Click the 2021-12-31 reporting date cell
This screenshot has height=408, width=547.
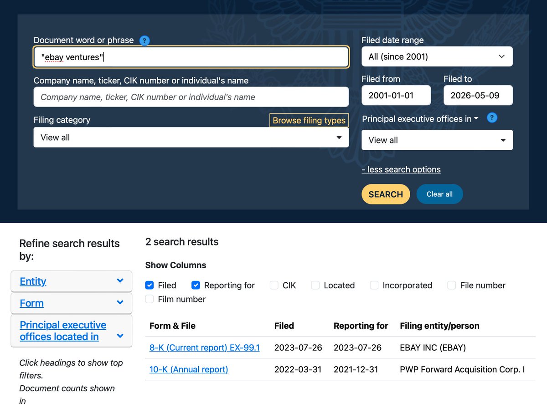pos(356,369)
